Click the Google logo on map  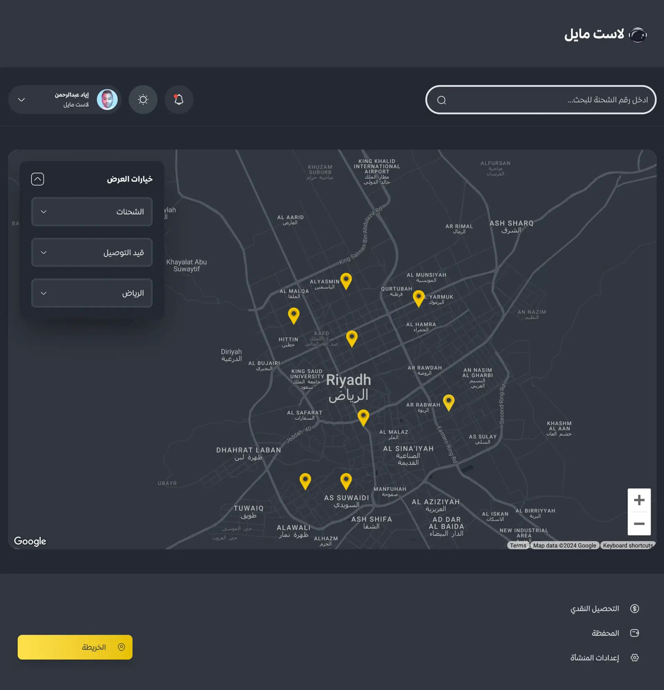(30, 541)
